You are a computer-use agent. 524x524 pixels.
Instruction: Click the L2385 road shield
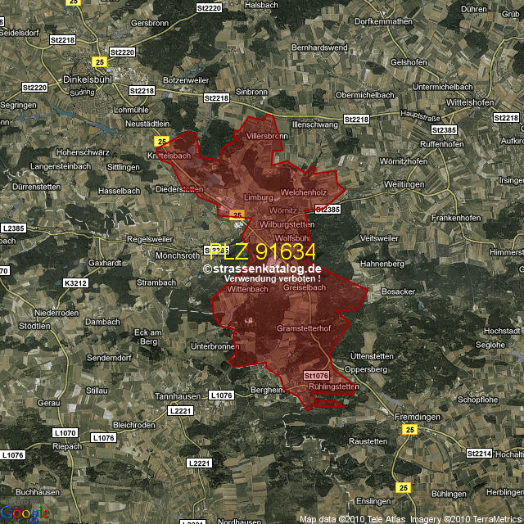[14, 228]
